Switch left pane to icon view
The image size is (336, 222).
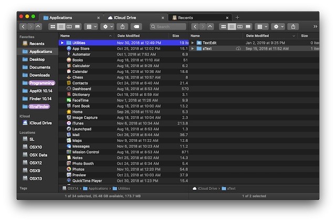pyautogui.click(x=52, y=27)
